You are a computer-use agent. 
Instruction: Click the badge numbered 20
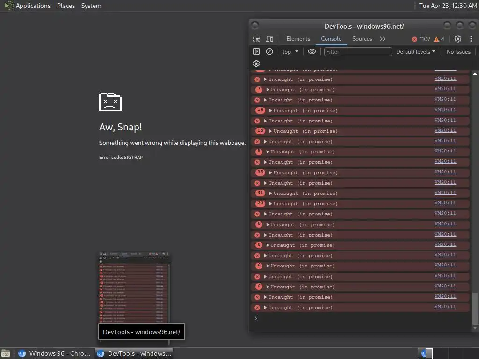point(260,203)
